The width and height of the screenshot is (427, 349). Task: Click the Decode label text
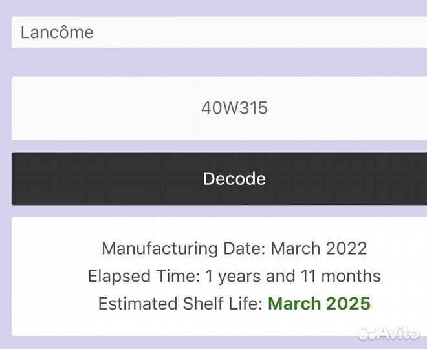click(x=234, y=179)
